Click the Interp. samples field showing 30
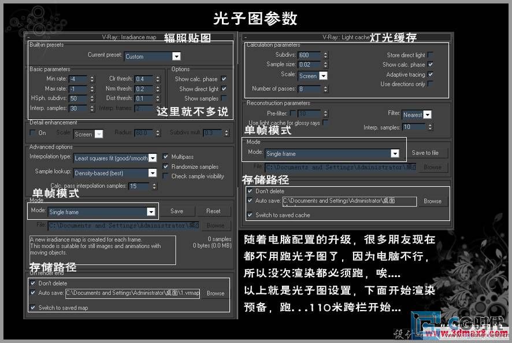The width and height of the screenshot is (512, 343). coord(79,108)
